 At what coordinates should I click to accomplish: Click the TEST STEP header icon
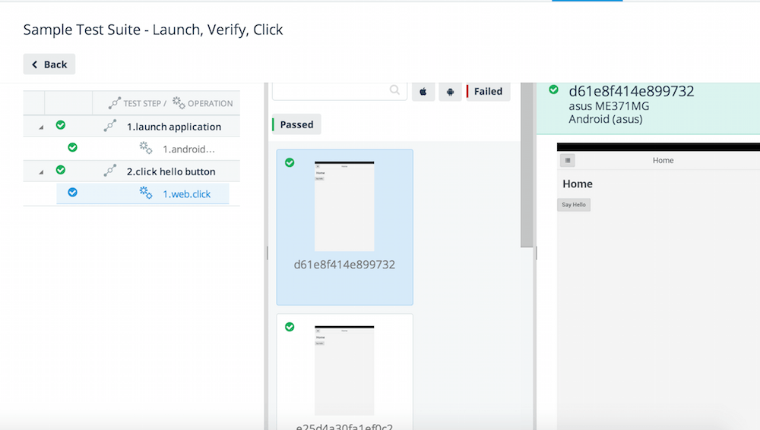(115, 103)
